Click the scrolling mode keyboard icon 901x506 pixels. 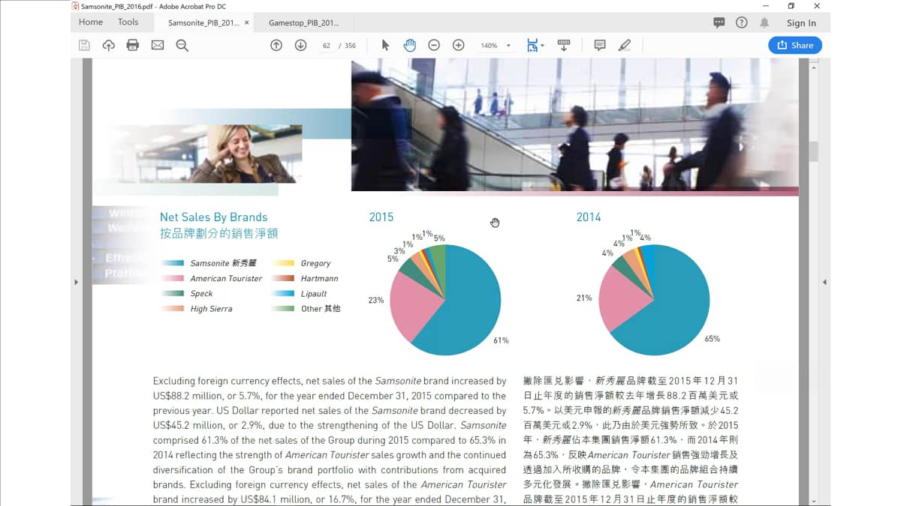(564, 45)
